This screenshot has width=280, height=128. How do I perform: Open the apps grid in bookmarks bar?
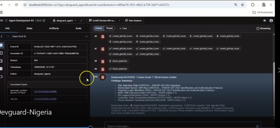pyautogui.click(x=1, y=12)
